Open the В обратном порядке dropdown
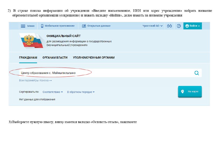Screen dimensions: 215x152 [x=81, y=92]
